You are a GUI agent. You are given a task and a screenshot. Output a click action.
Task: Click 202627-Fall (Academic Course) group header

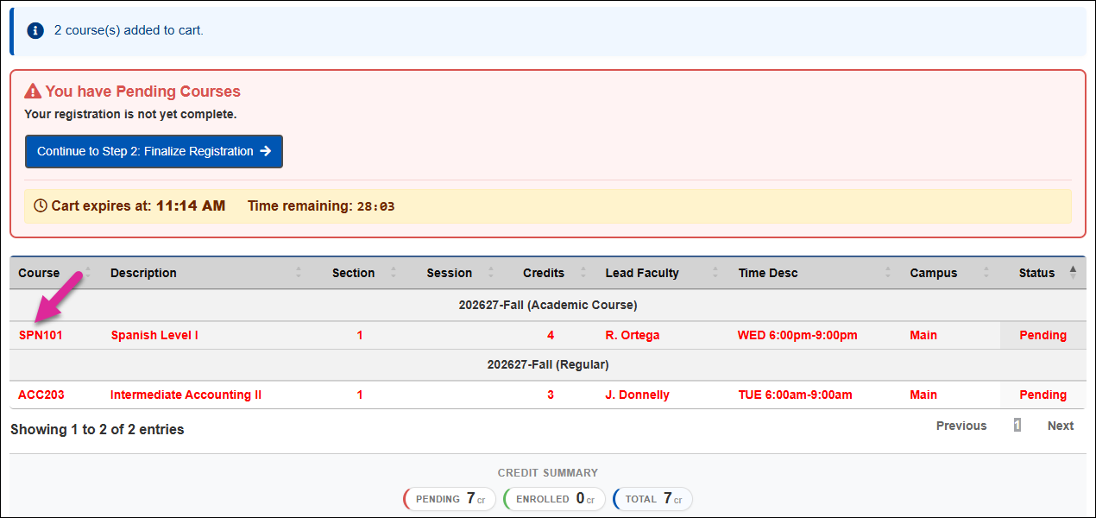click(548, 305)
